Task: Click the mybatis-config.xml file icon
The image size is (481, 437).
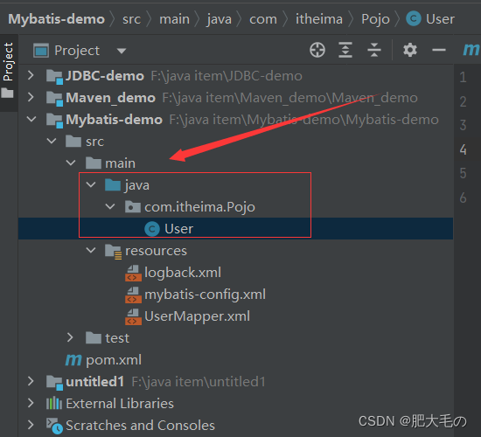Action: pyautogui.click(x=133, y=295)
